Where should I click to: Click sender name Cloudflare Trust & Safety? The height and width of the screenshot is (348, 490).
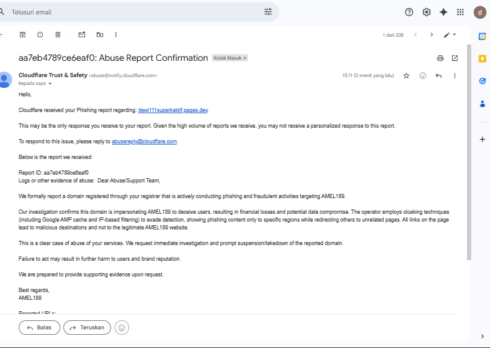53,75
